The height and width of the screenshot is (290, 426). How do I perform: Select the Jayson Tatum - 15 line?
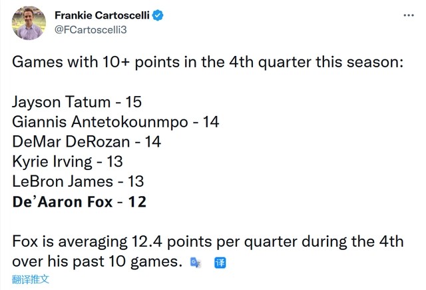click(77, 103)
